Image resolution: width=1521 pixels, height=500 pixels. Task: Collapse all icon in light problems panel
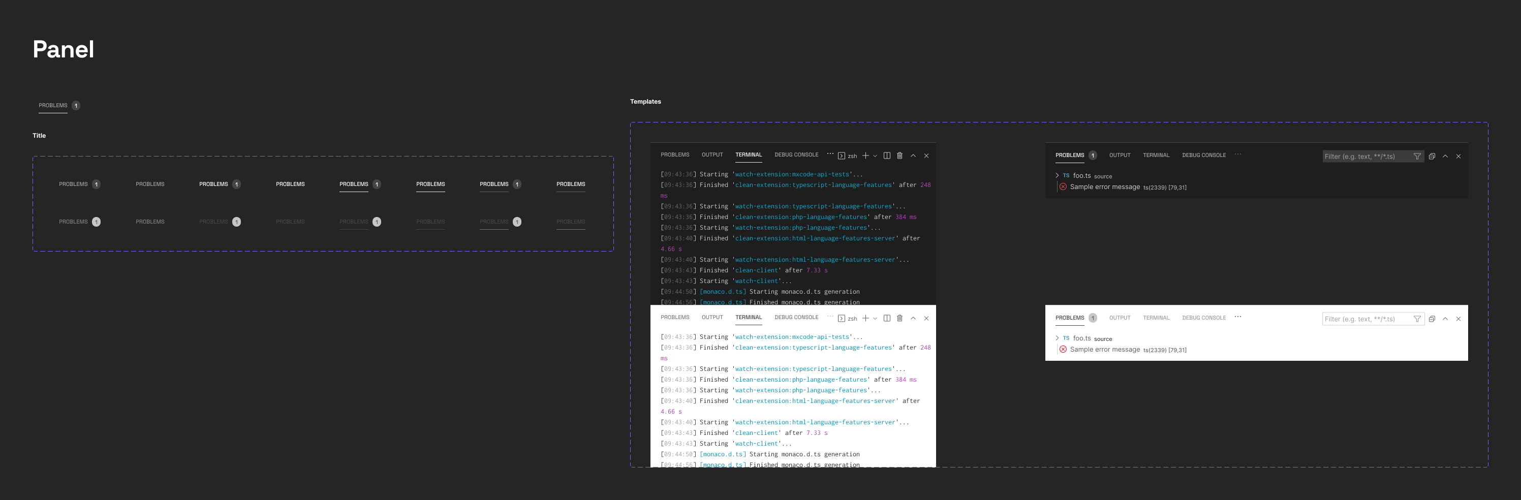[1432, 319]
